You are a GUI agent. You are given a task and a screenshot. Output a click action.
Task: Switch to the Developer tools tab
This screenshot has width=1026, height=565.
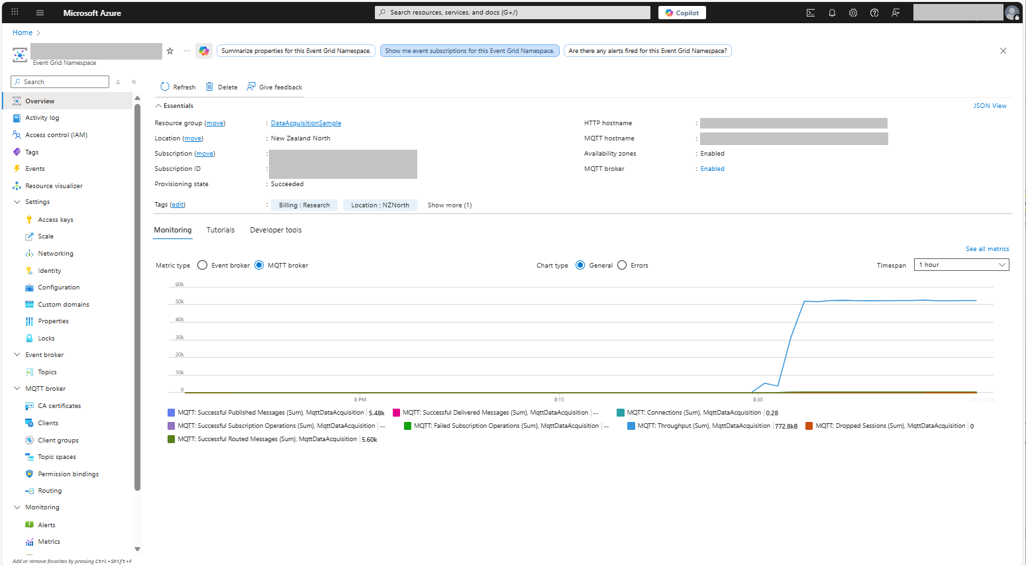click(276, 231)
